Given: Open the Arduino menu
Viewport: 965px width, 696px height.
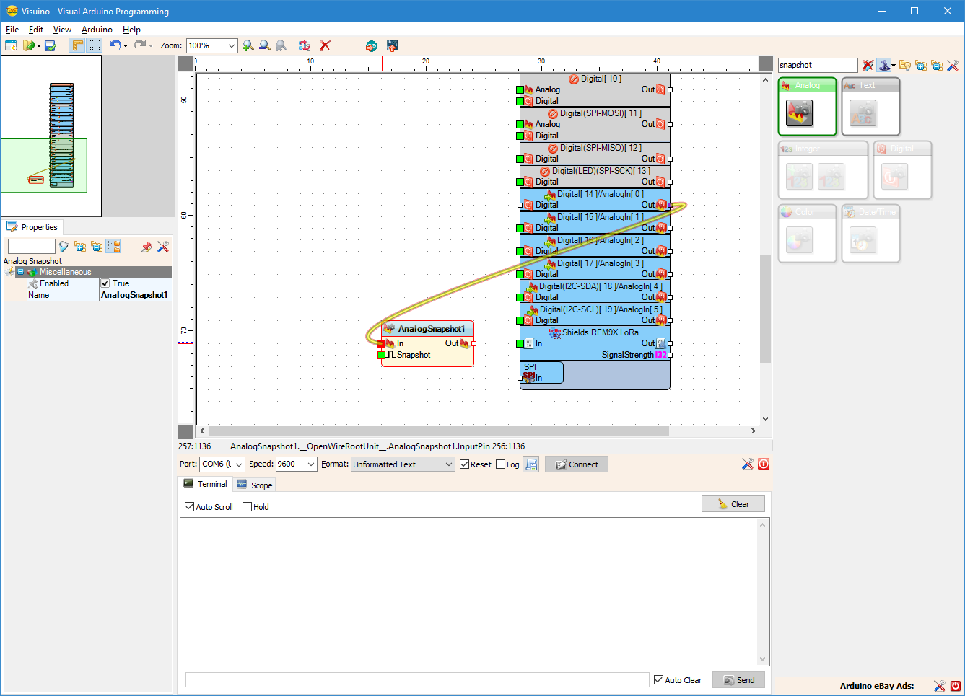Looking at the screenshot, I should (97, 30).
